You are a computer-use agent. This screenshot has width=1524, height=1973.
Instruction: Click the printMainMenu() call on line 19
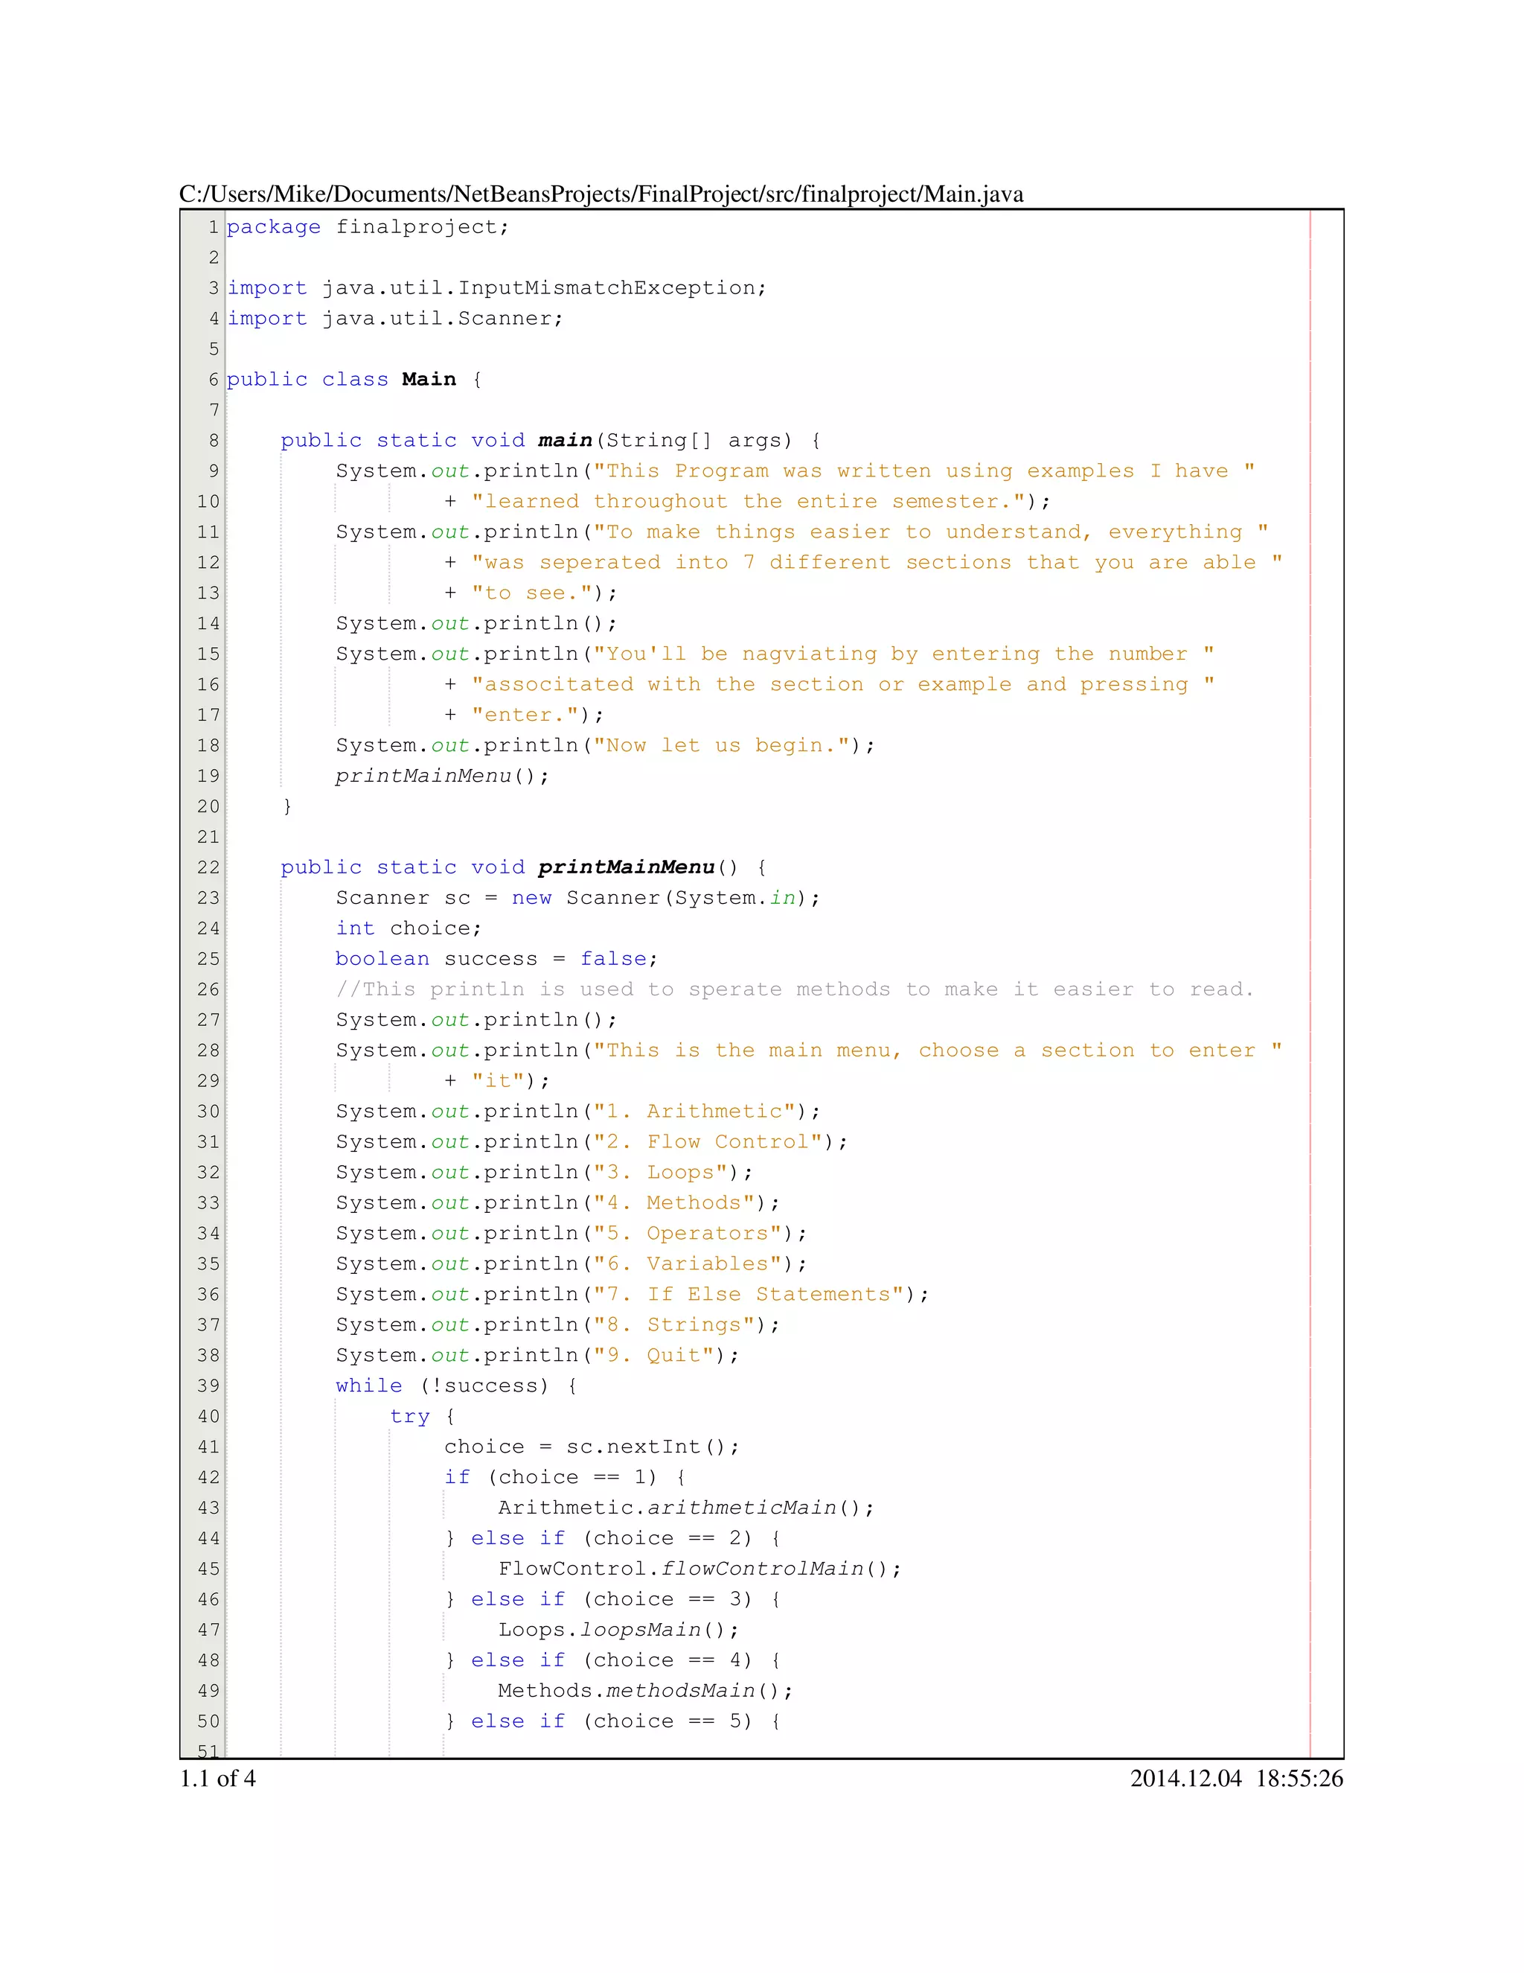point(441,776)
